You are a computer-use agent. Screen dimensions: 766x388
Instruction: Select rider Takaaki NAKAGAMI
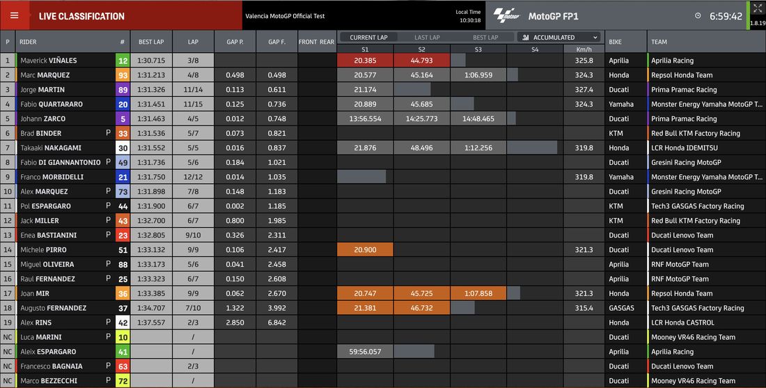point(51,148)
